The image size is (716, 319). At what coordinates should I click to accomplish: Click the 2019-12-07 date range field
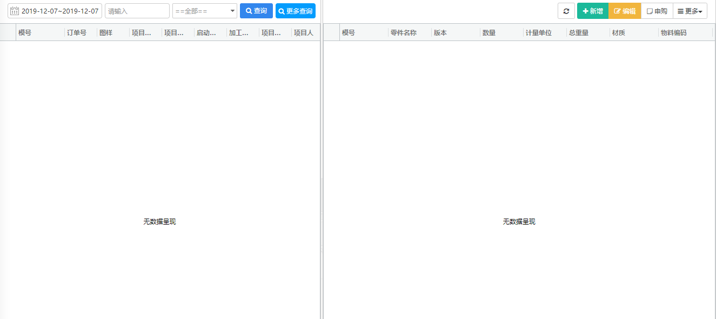pyautogui.click(x=58, y=10)
